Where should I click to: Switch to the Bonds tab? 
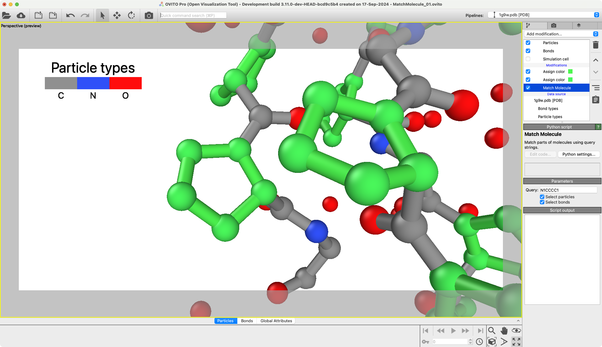point(247,321)
